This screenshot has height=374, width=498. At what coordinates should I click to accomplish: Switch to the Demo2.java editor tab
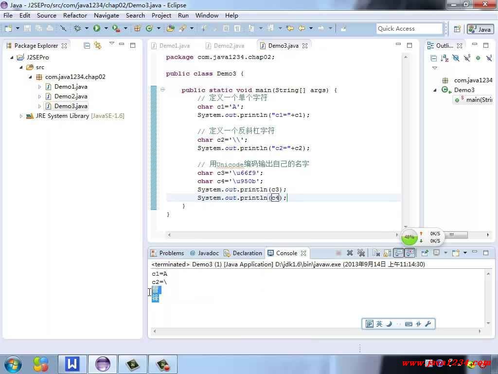tap(225, 46)
